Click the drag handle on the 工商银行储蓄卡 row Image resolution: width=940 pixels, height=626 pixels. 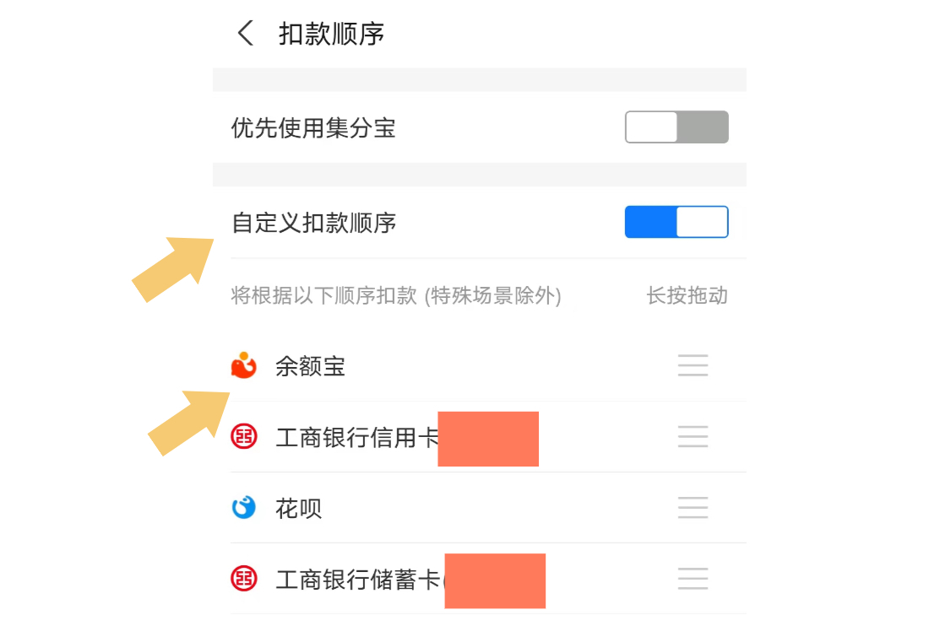(693, 579)
